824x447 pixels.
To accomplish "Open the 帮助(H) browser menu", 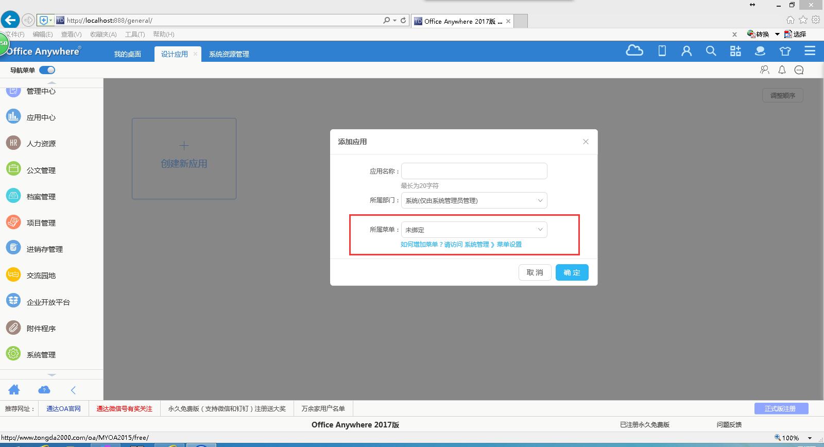I will pos(164,34).
